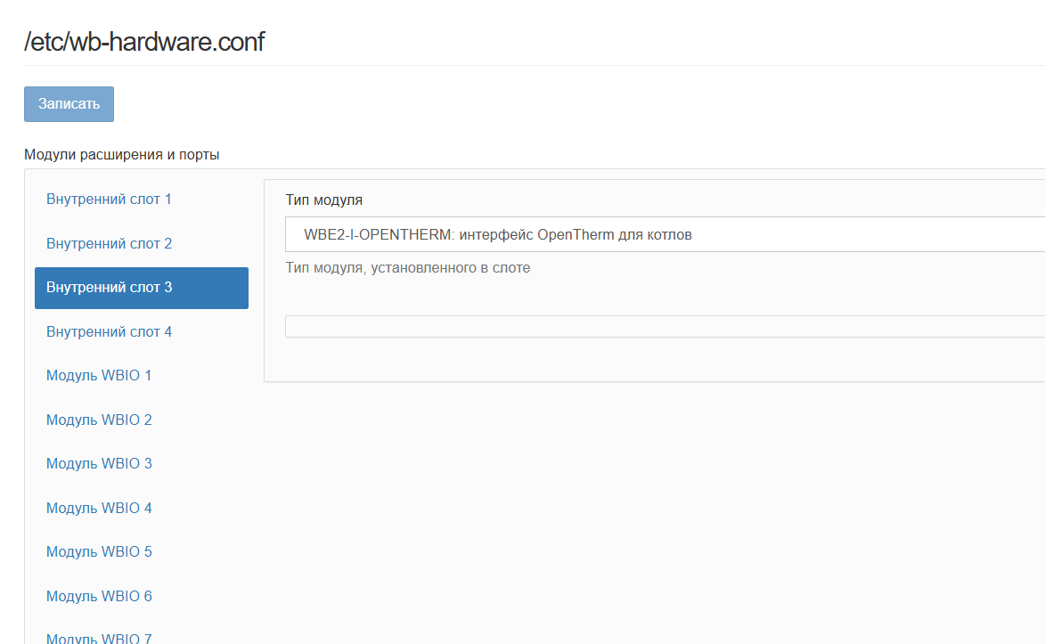Click the Модули расширения и порты heading
The image size is (1045, 644).
tap(122, 155)
